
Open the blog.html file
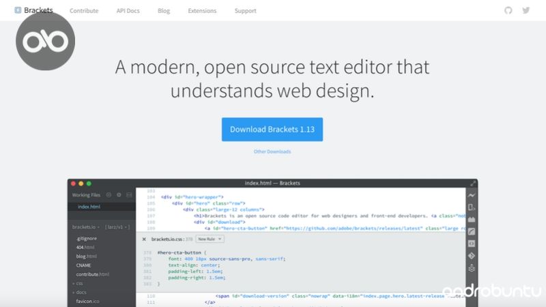[x=87, y=257]
